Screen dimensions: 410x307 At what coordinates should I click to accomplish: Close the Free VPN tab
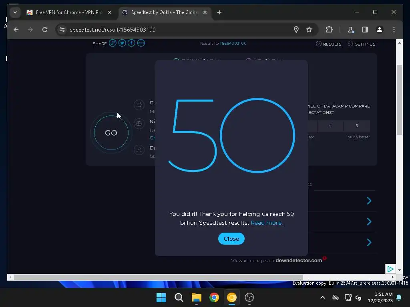[x=110, y=12]
